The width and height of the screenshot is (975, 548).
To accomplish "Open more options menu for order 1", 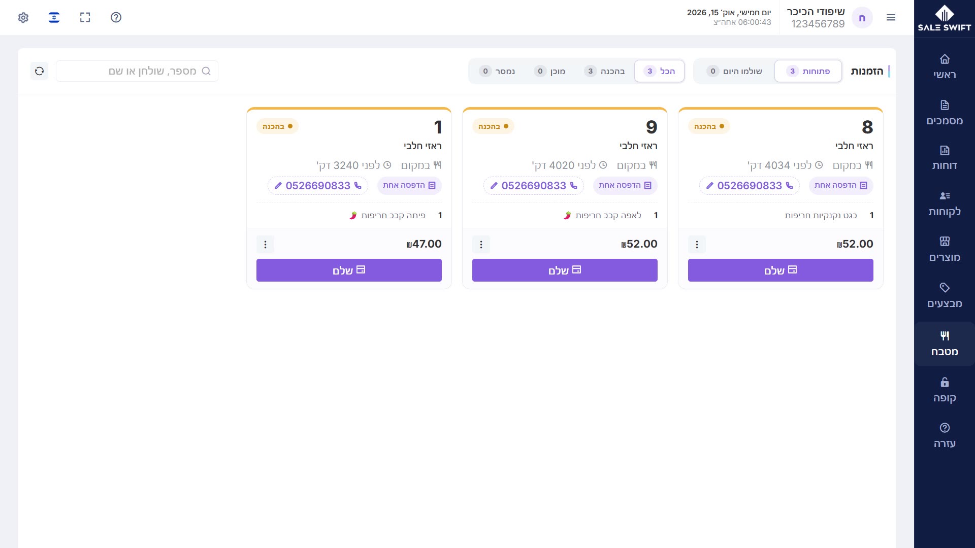I will tap(265, 245).
